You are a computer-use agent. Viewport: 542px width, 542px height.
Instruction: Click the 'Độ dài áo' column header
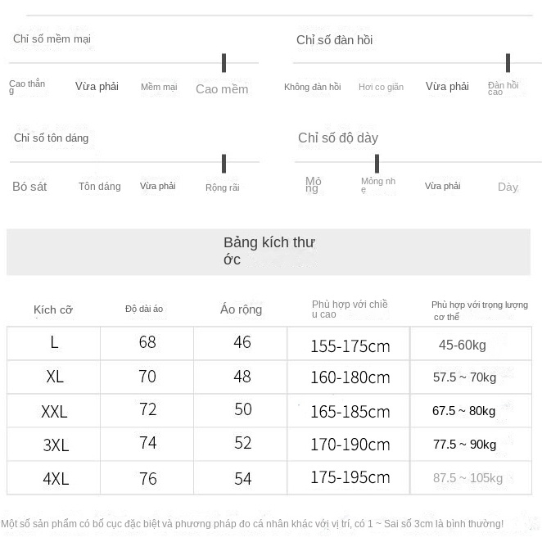(x=144, y=309)
